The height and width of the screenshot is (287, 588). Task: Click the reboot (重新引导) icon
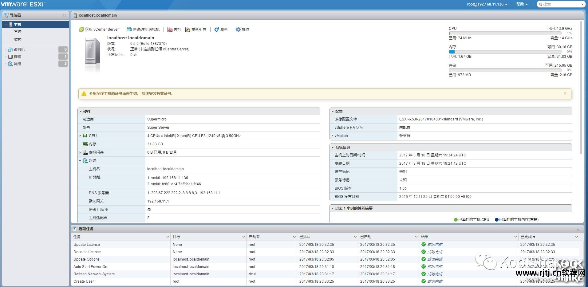click(x=187, y=29)
